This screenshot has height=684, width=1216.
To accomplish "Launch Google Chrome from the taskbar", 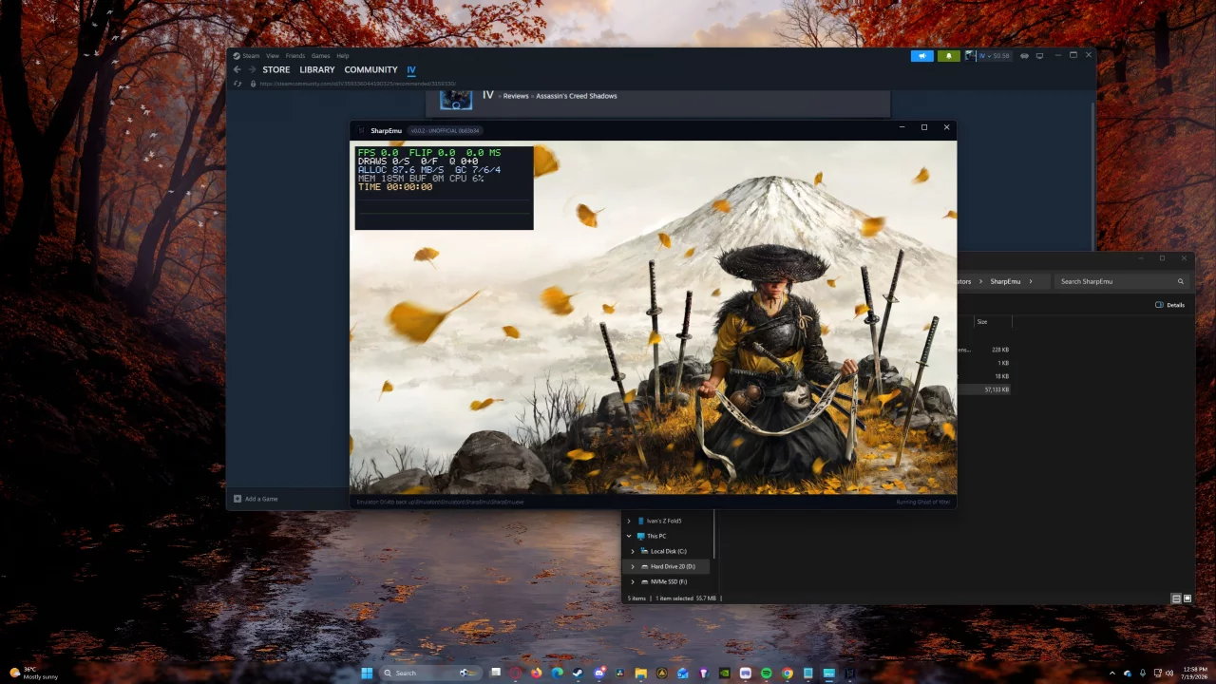I will 788,674.
